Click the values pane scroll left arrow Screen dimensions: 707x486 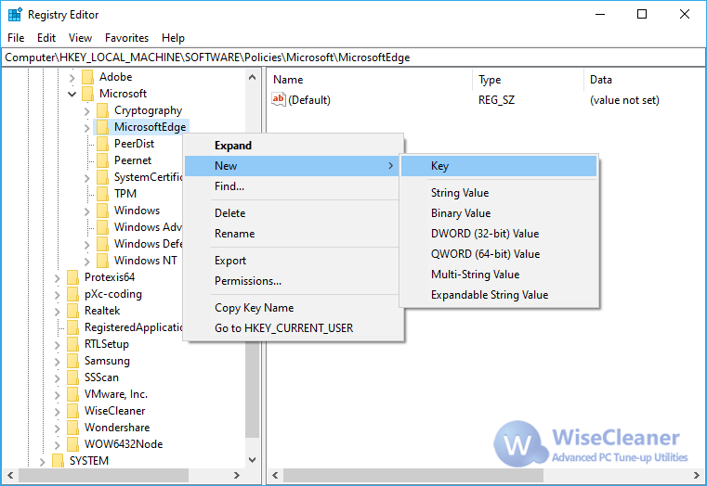point(275,475)
